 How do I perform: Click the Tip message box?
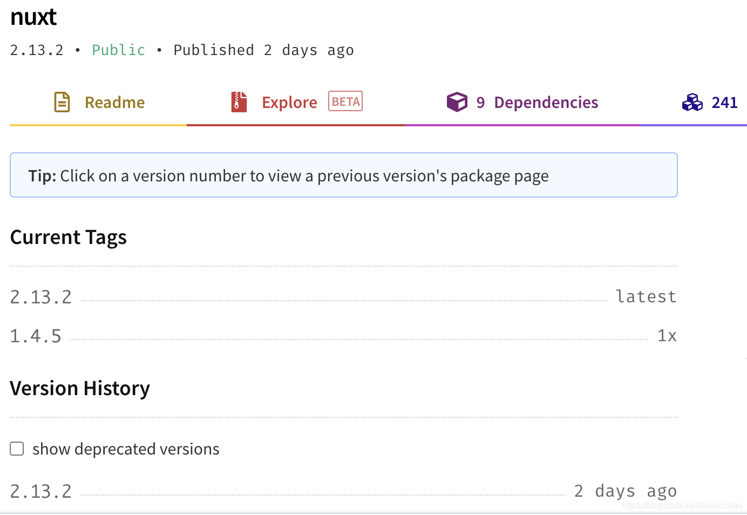(344, 175)
